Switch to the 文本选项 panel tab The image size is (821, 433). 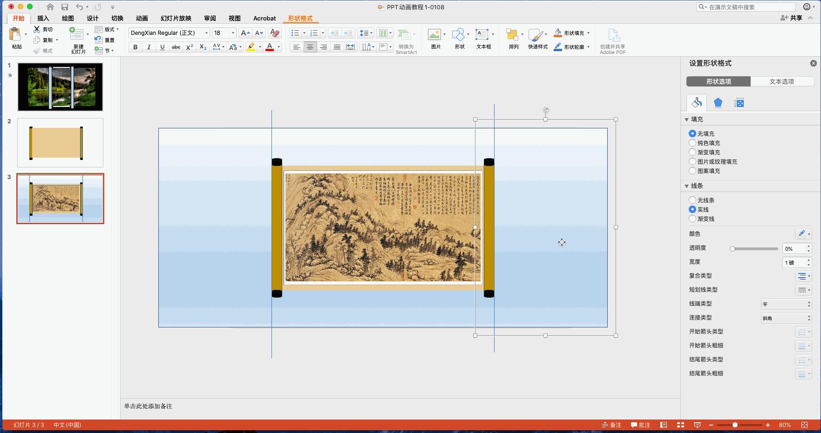click(782, 81)
